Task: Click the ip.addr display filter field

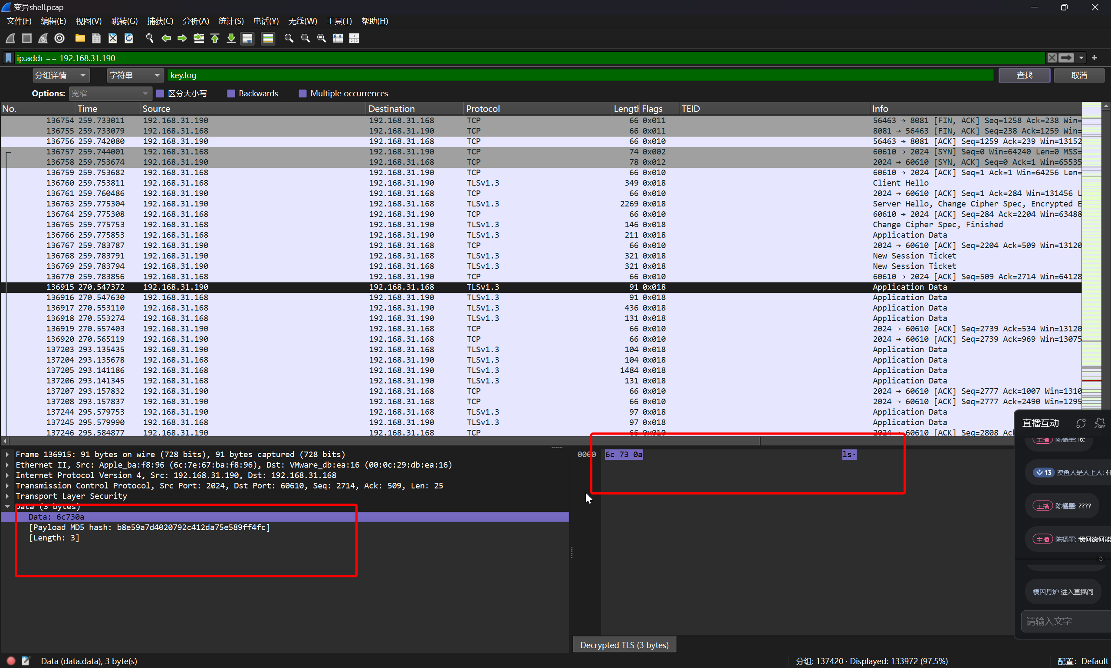Action: coord(529,58)
